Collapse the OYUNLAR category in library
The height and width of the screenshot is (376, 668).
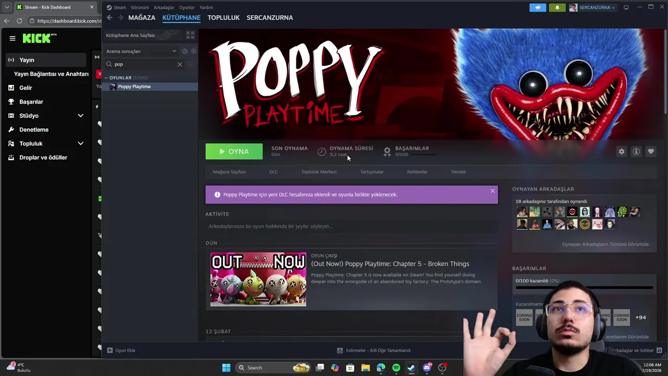coord(106,78)
